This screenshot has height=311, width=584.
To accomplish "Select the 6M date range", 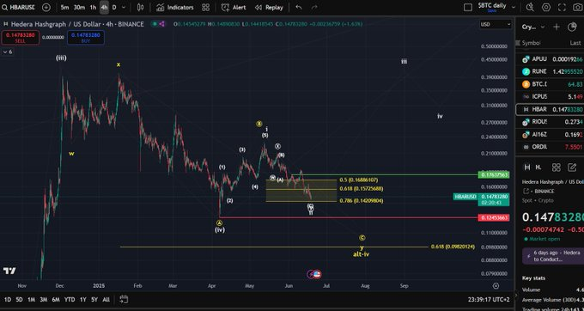I will pyautogui.click(x=56, y=300).
